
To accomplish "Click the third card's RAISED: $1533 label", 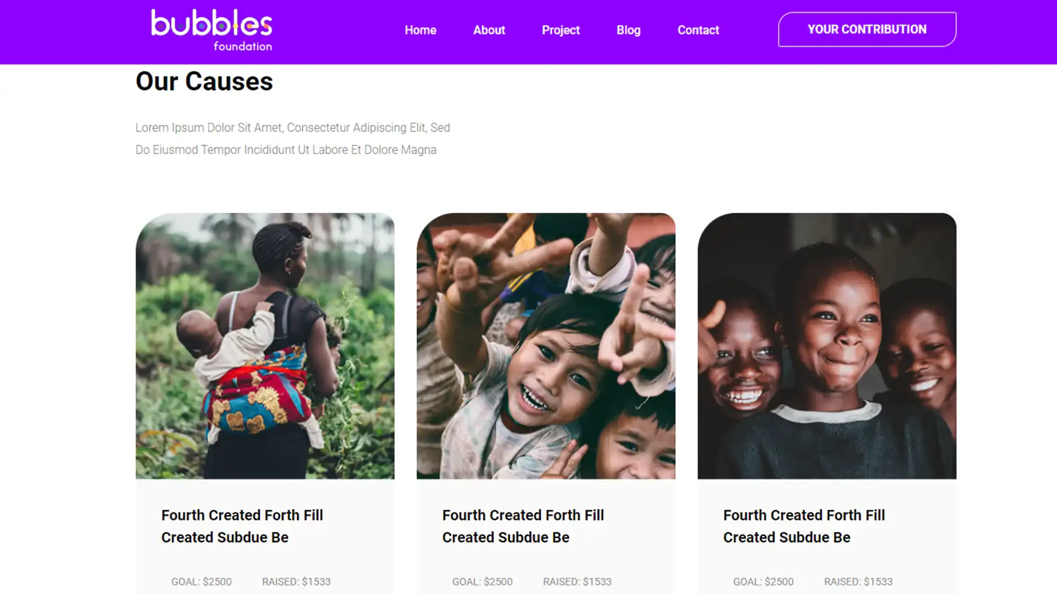I will [858, 581].
